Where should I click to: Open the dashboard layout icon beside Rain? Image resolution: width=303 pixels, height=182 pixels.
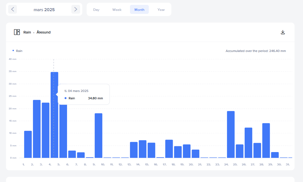coord(17,32)
